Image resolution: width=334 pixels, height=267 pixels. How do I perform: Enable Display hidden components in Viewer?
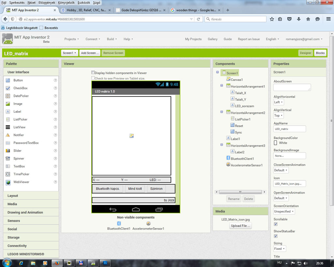(93, 73)
